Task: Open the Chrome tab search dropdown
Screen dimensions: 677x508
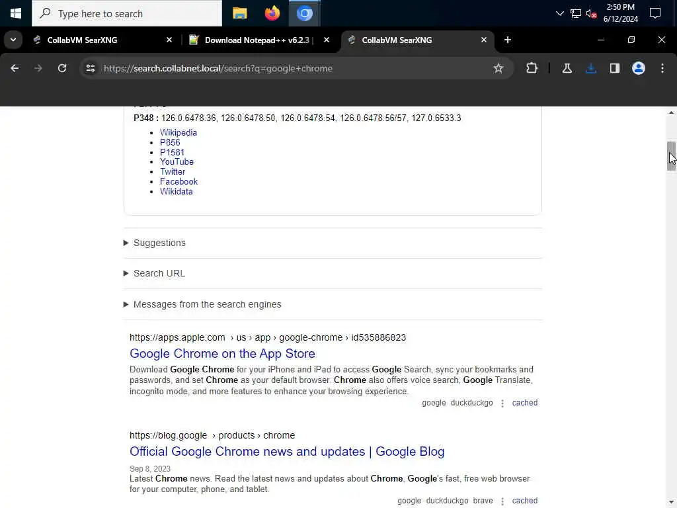Action: click(x=13, y=40)
